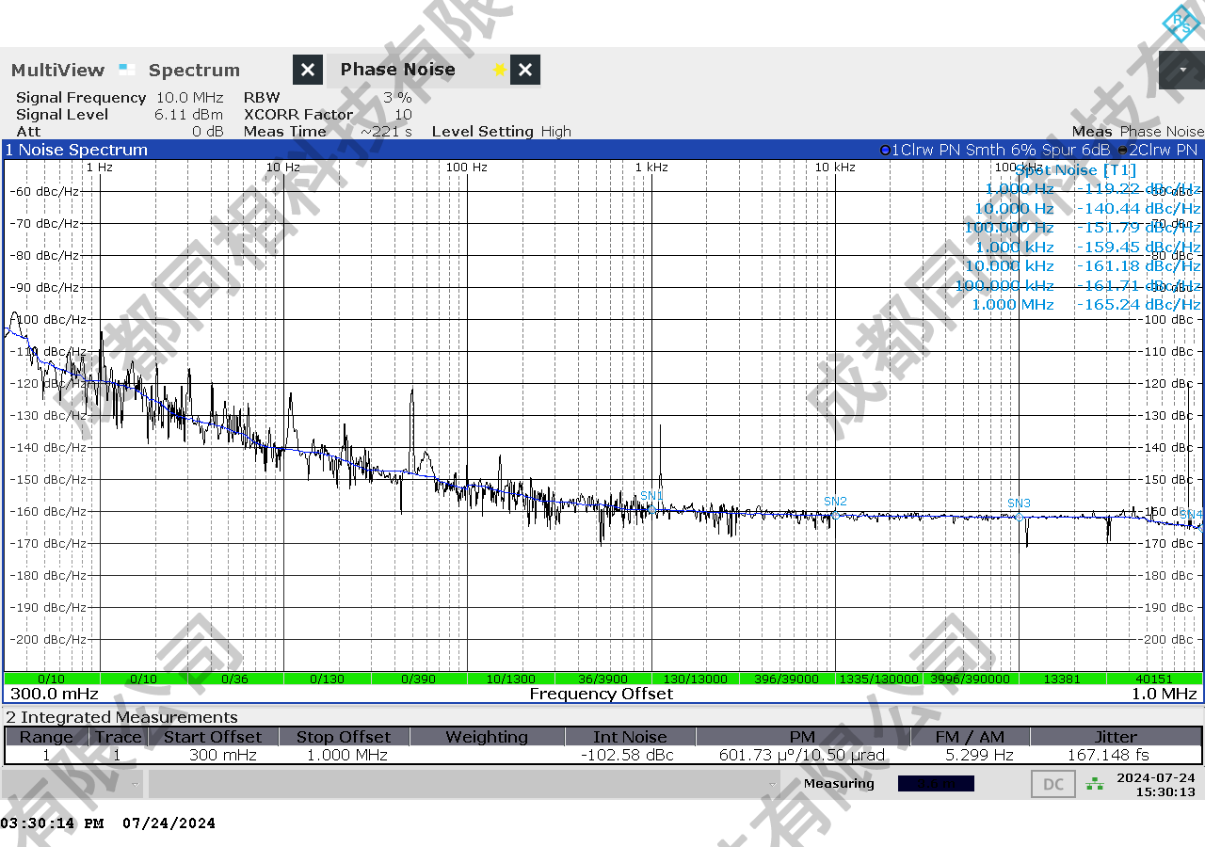Toggle the DC coupling indicator

click(x=1053, y=784)
